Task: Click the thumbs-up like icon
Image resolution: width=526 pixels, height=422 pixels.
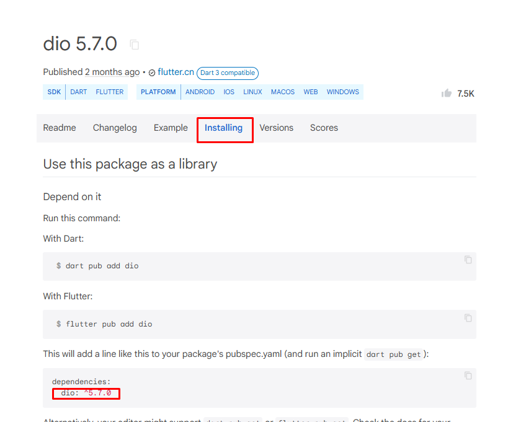Action: [x=447, y=93]
